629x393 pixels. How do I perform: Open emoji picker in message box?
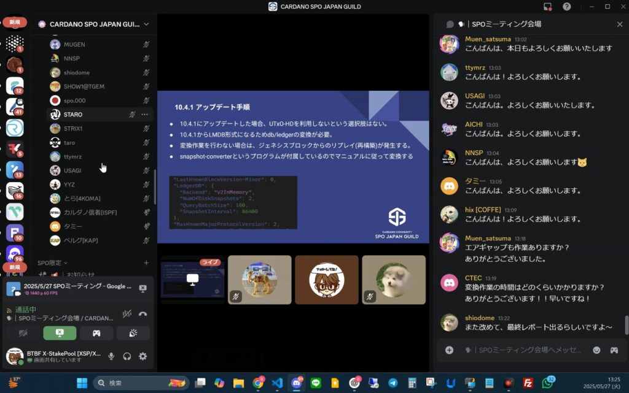(596, 350)
